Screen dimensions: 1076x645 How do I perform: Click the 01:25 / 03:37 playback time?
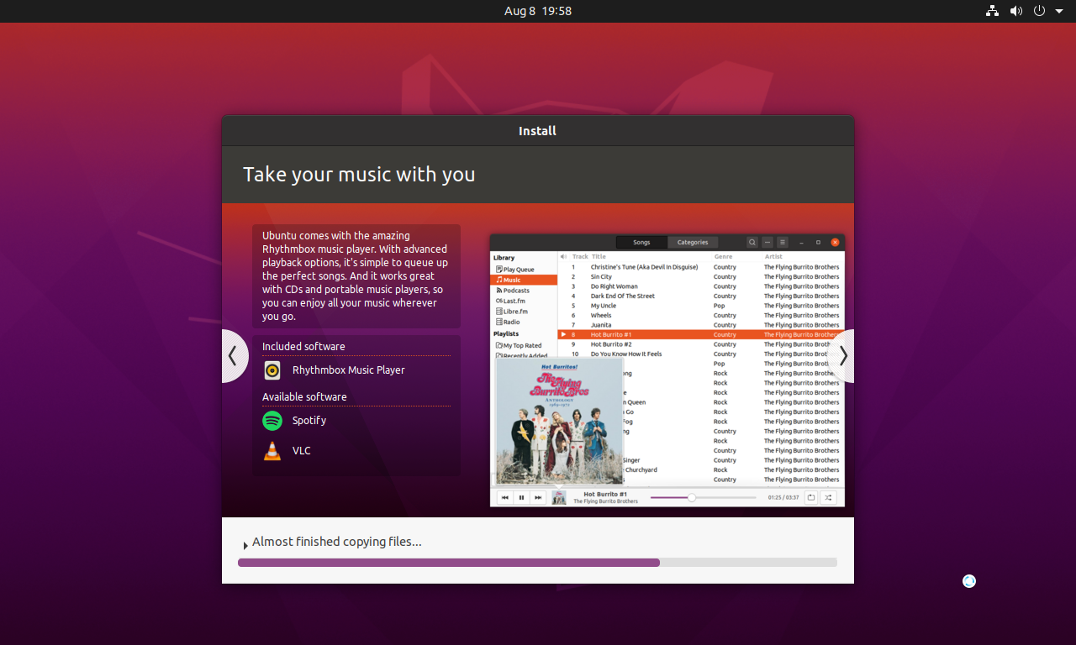[783, 497]
